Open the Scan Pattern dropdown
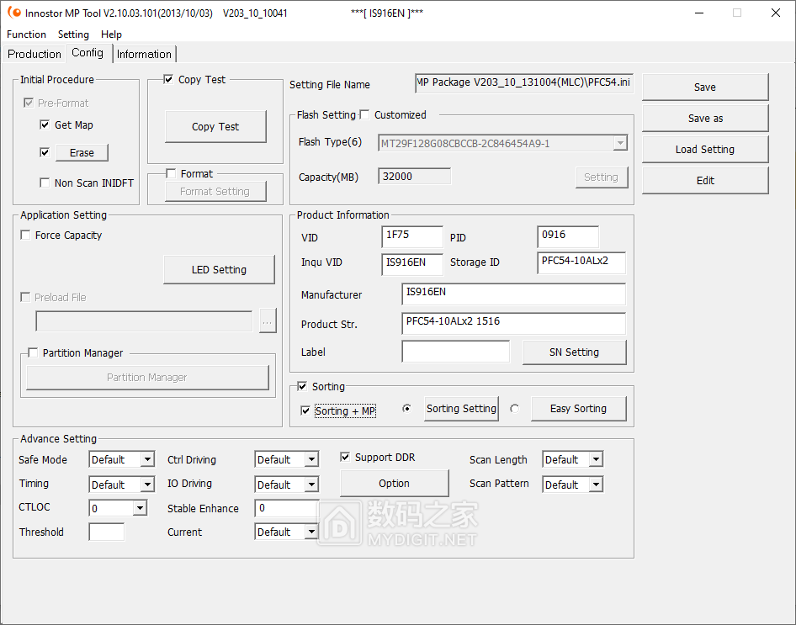This screenshot has width=796, height=625. point(596,485)
